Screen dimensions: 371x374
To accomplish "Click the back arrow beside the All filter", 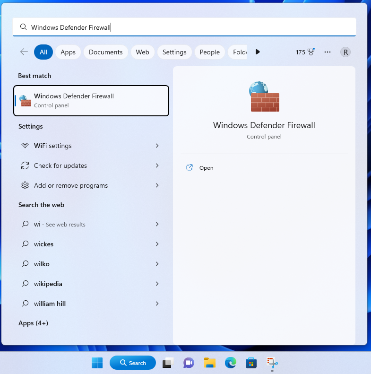I will pos(24,52).
